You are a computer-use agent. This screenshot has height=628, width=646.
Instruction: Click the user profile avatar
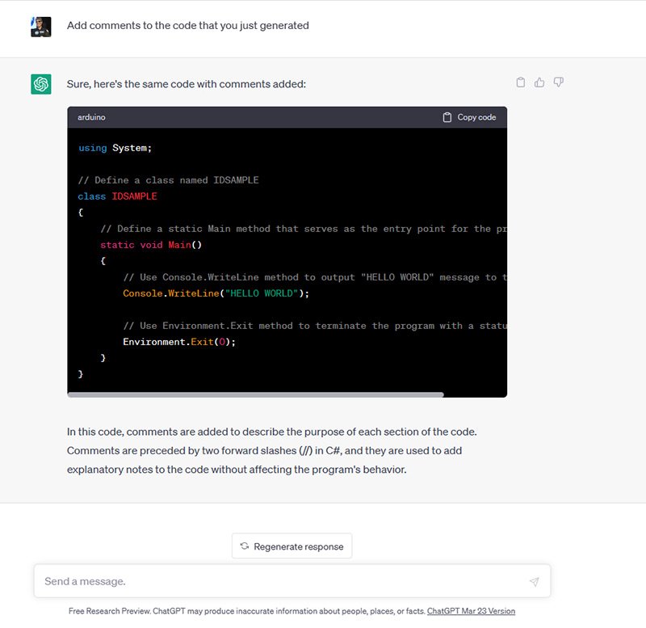tap(41, 27)
